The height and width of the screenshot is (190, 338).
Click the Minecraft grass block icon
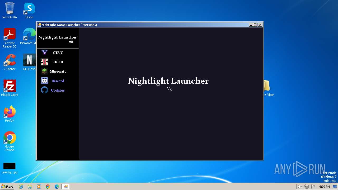click(44, 71)
